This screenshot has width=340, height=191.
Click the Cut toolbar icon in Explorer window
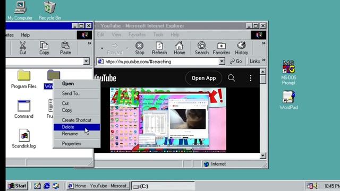22,48
